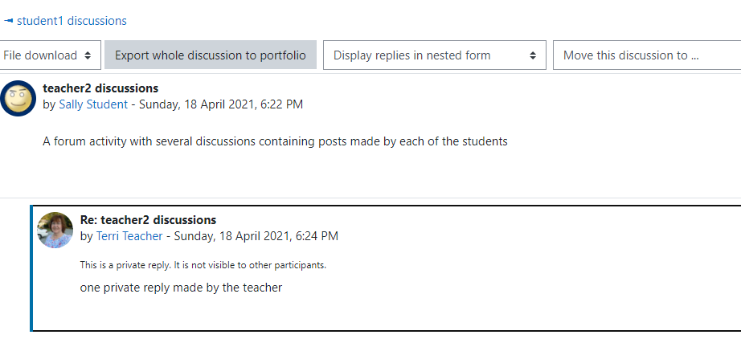Click the arrows icon on Display replies selector

(533, 55)
